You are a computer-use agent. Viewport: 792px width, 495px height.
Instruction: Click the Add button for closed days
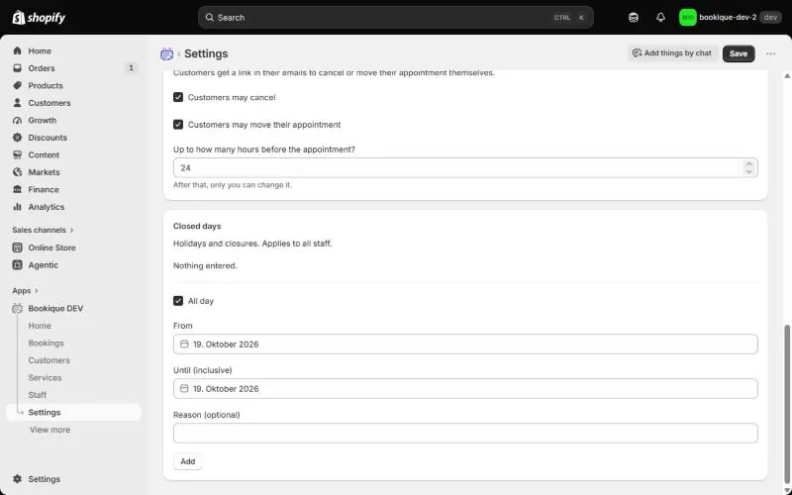point(188,461)
